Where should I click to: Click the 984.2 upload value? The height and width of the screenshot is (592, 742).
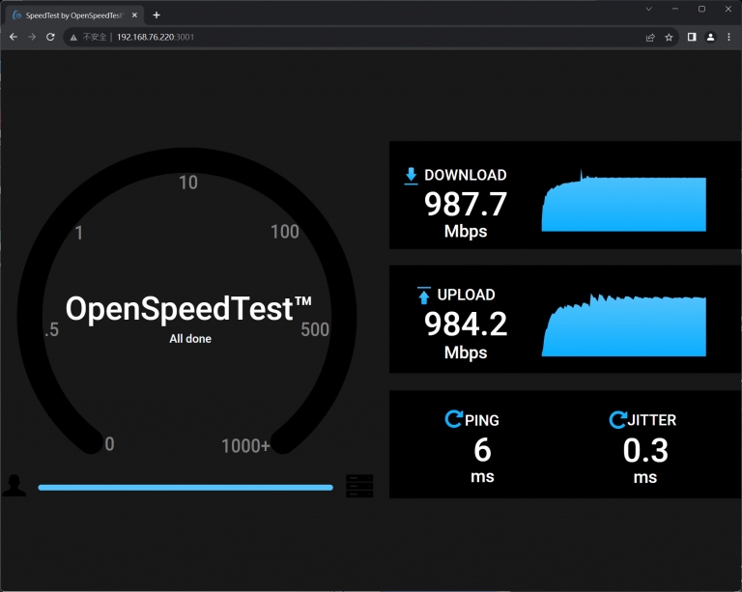(465, 324)
